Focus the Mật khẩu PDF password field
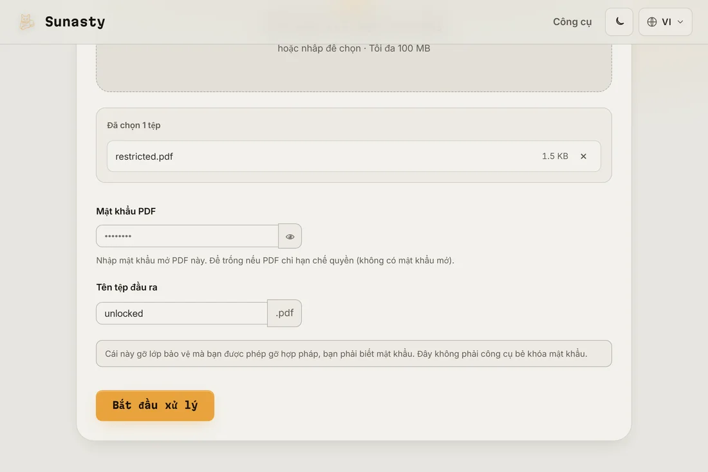The image size is (708, 472). click(x=187, y=236)
